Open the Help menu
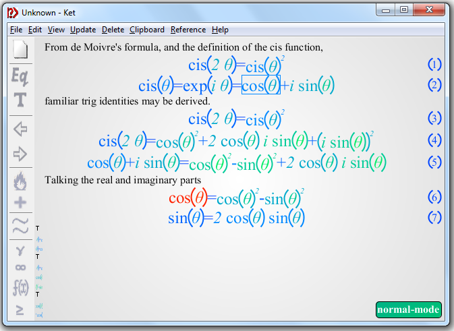This screenshot has height=331, width=454. (220, 30)
